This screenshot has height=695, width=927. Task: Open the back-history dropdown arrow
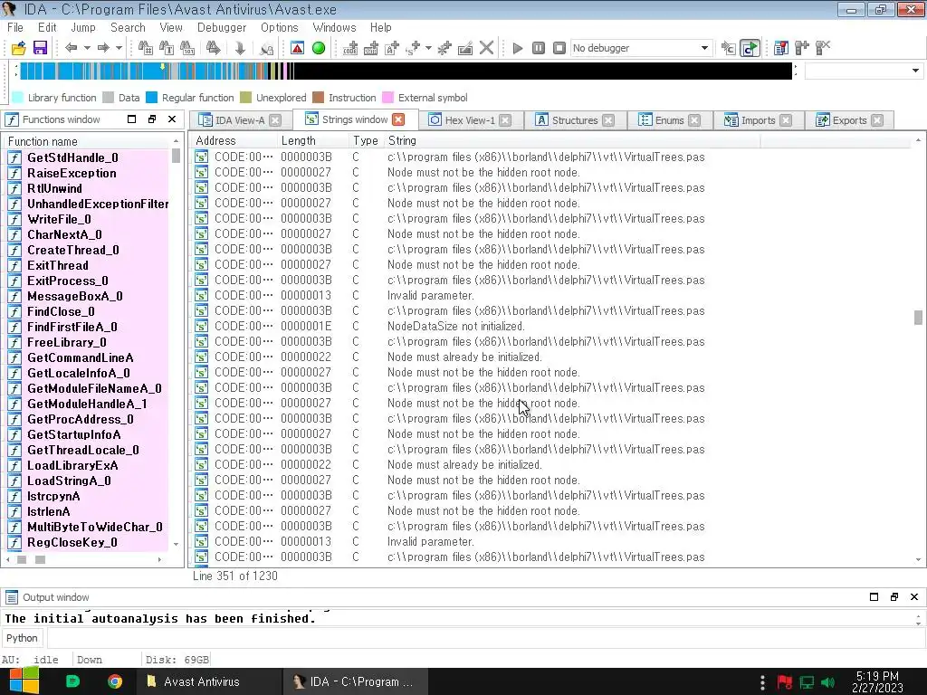pos(87,48)
